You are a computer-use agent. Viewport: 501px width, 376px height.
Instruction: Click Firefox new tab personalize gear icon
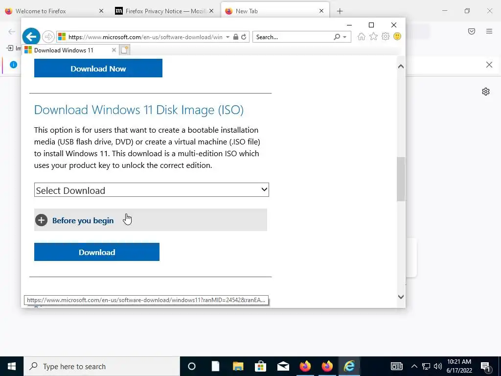click(486, 92)
